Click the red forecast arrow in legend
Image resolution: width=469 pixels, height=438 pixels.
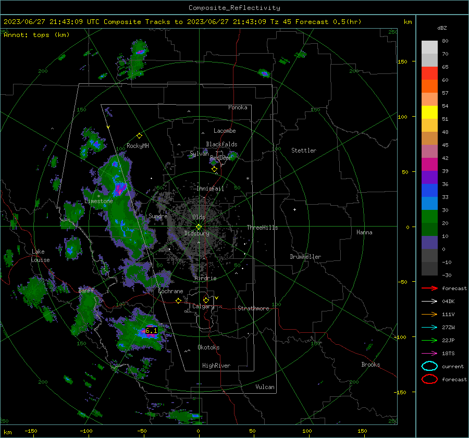point(429,288)
